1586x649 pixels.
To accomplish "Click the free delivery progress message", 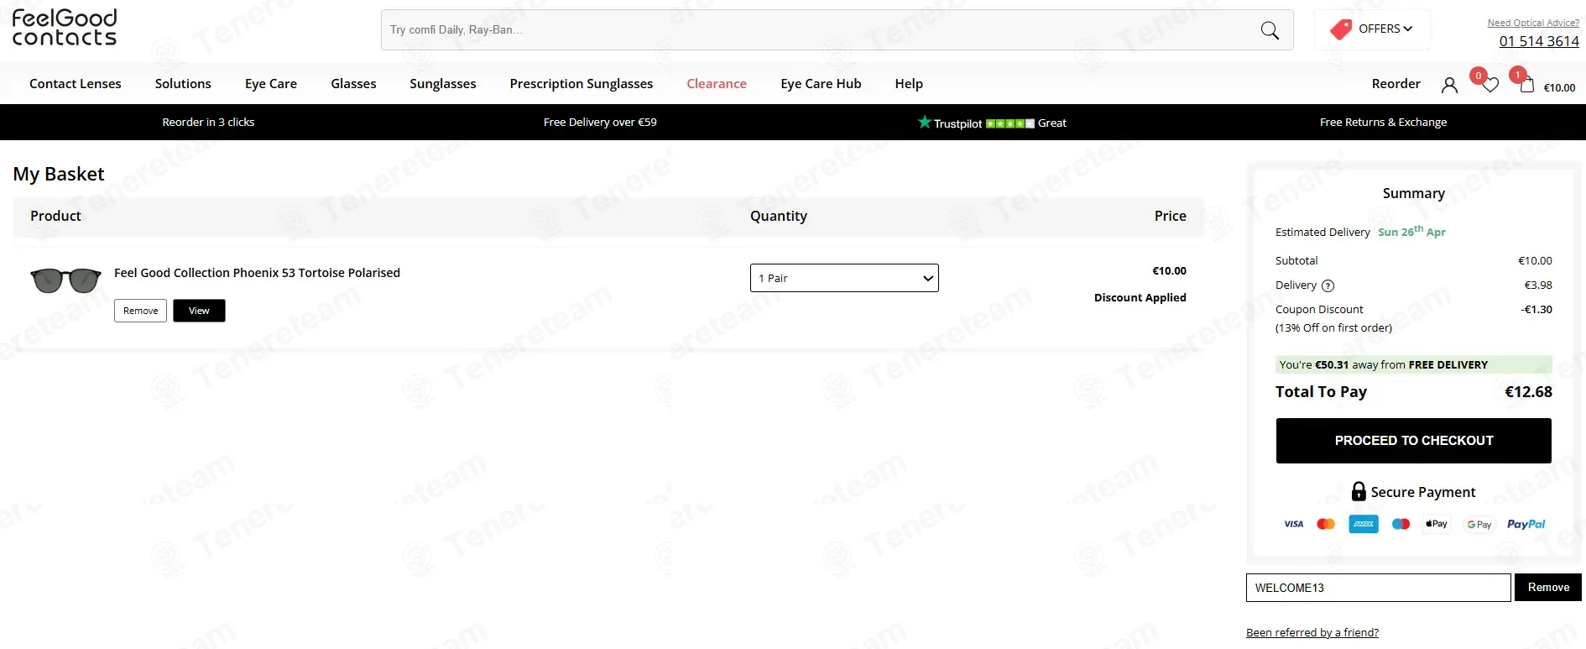I will pyautogui.click(x=1414, y=364).
